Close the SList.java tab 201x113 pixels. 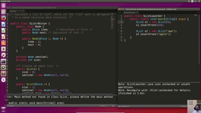tap(23, 11)
